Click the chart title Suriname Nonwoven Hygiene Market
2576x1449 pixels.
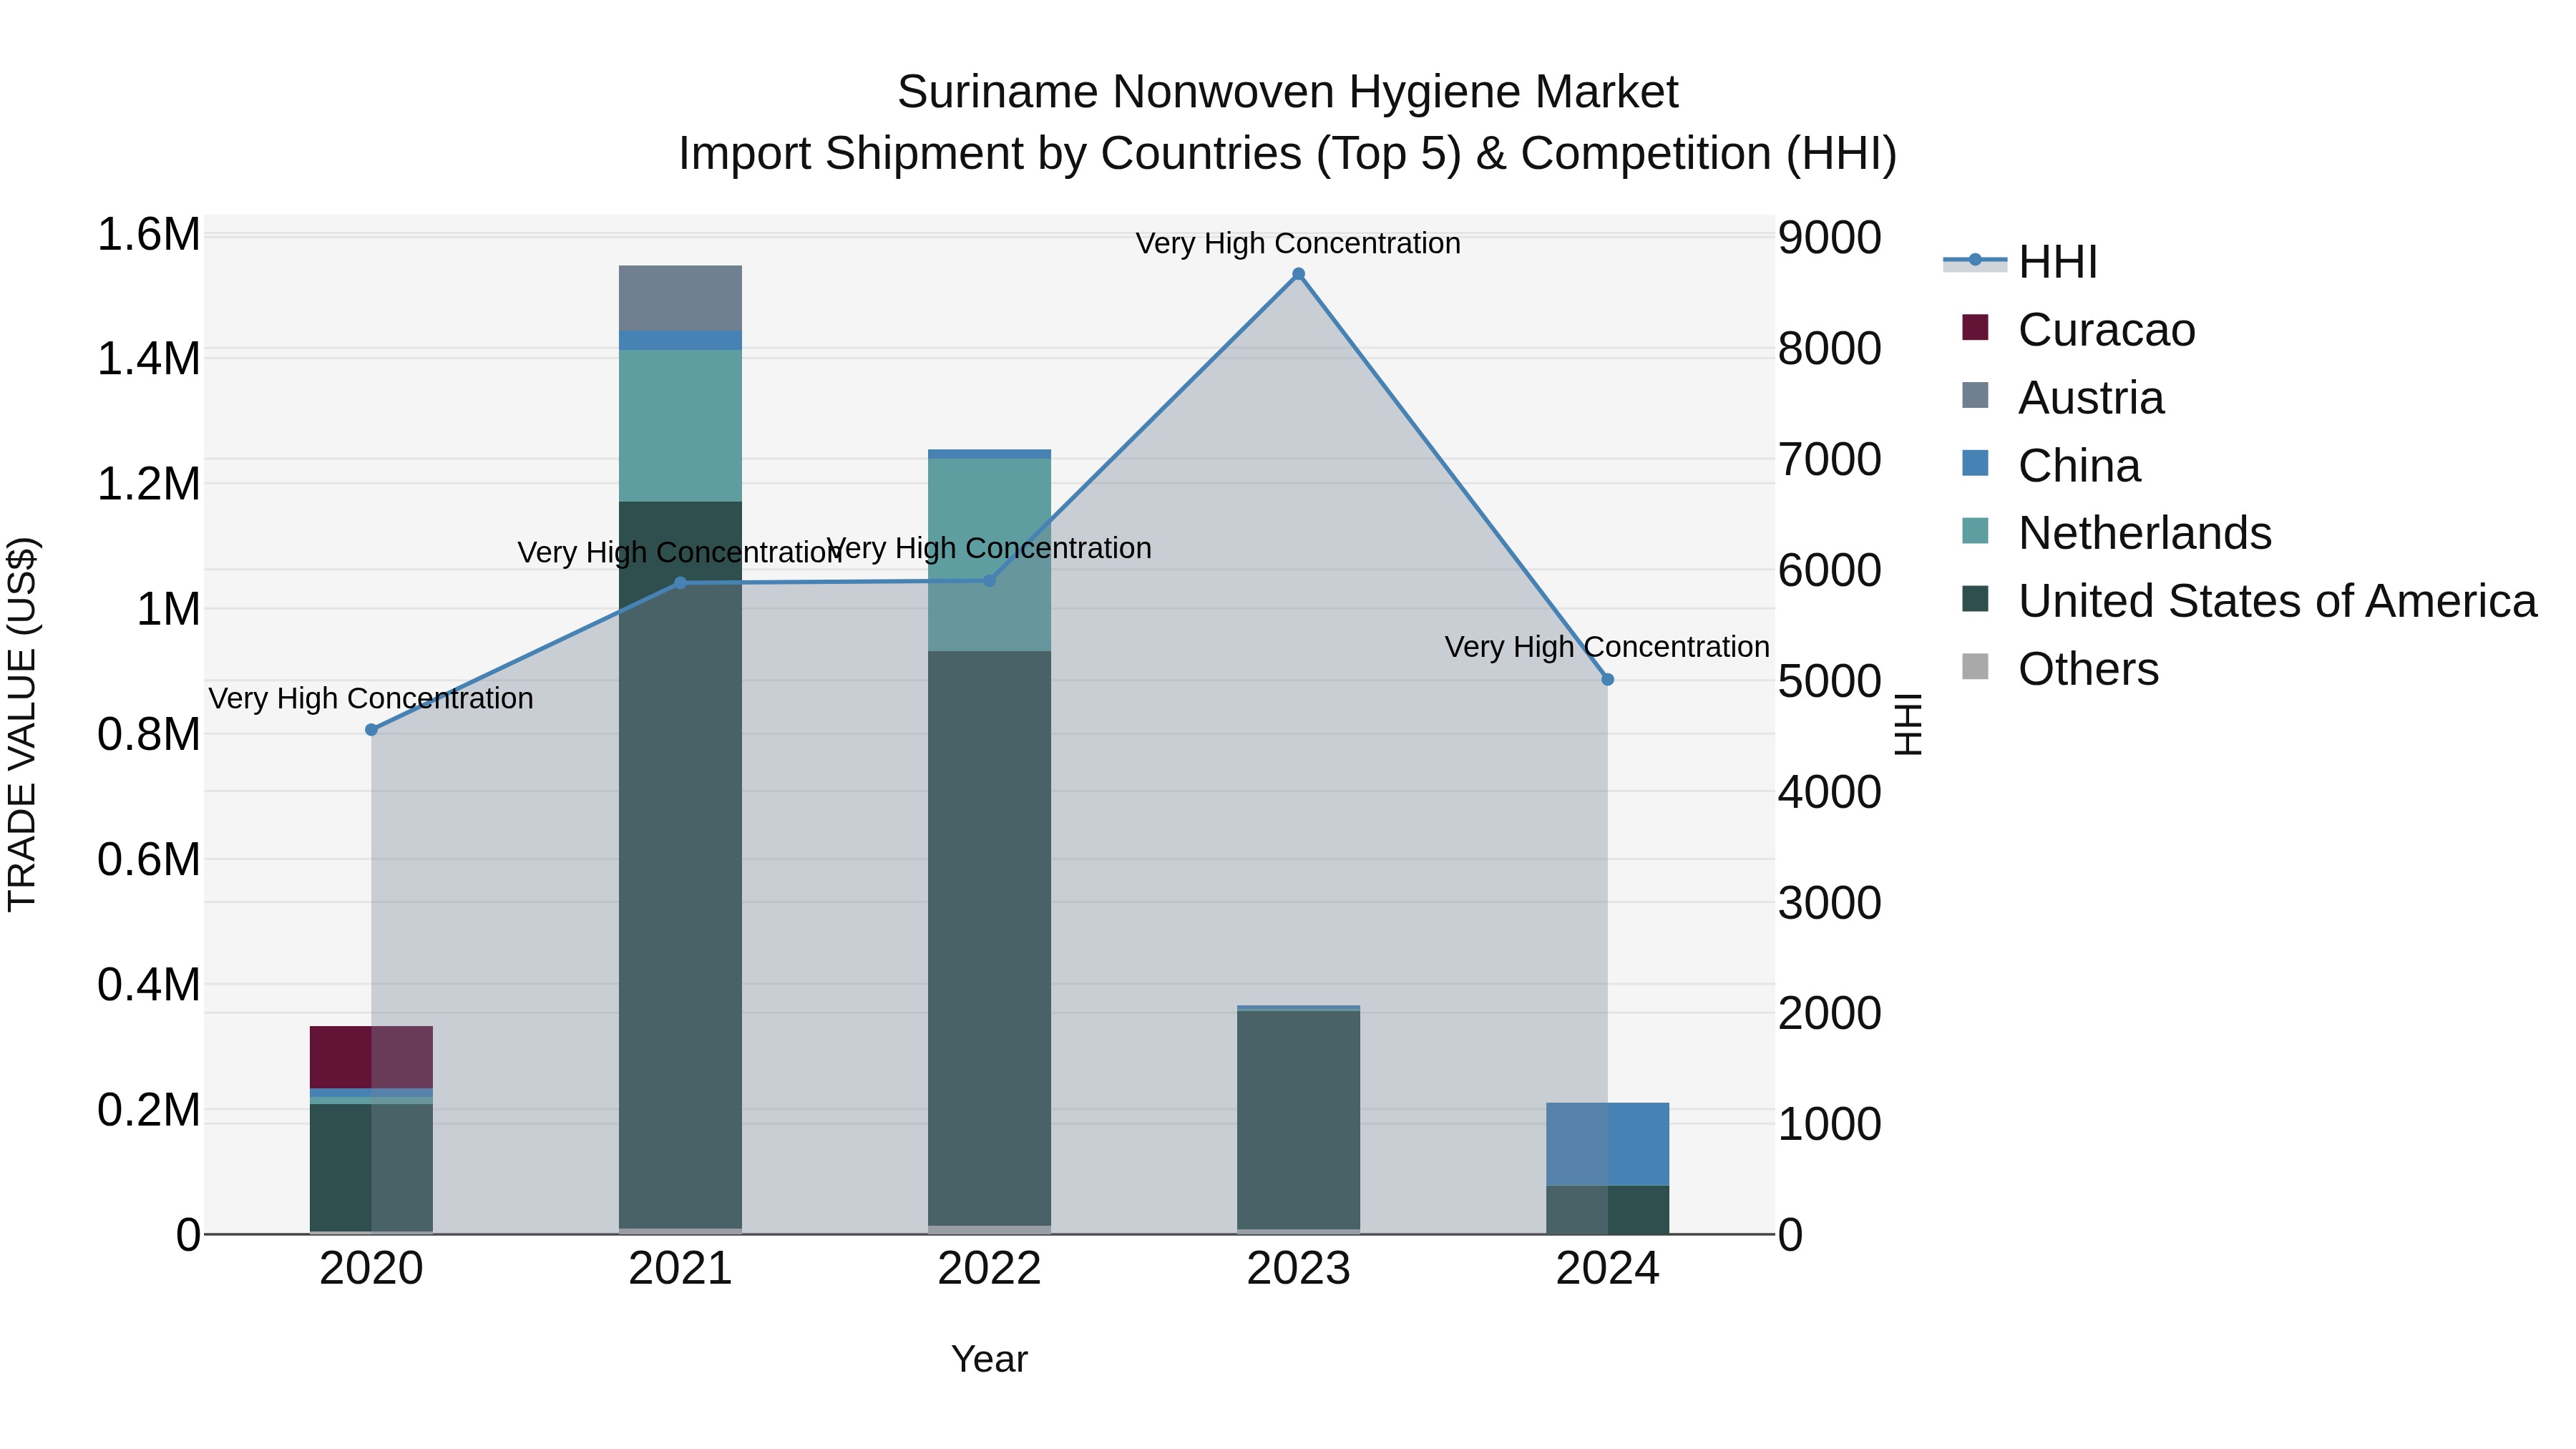(x=1287, y=92)
